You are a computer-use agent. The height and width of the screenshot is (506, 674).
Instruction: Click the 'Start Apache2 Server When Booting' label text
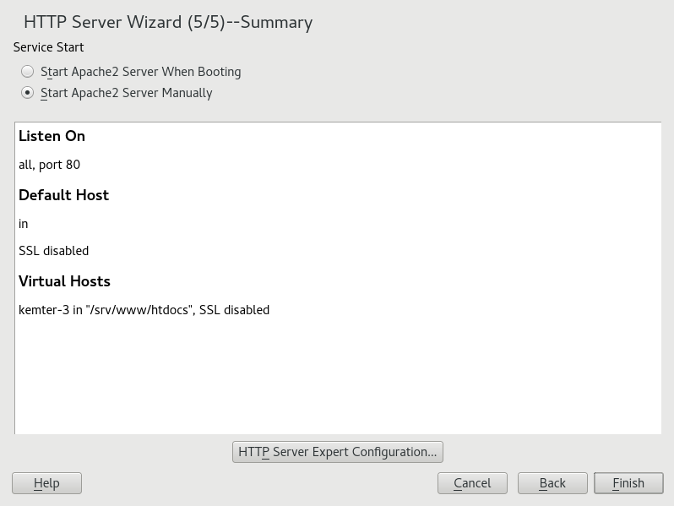[x=140, y=72]
